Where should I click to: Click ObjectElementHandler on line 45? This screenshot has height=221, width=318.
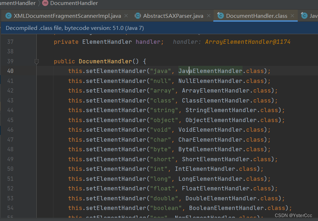[x=221, y=120]
